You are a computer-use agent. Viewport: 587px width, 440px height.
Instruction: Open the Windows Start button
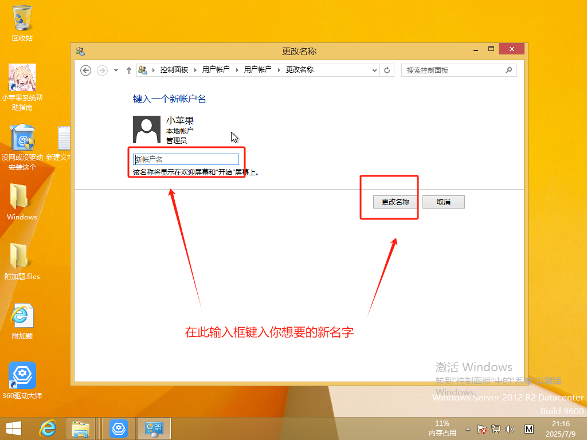click(14, 429)
